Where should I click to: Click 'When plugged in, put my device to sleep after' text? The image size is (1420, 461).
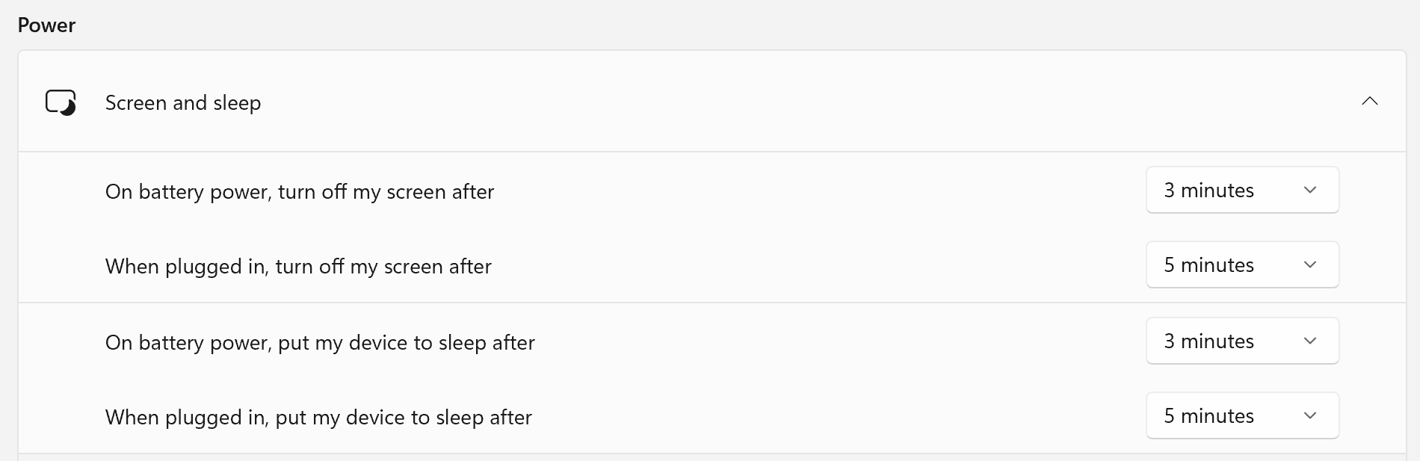318,418
